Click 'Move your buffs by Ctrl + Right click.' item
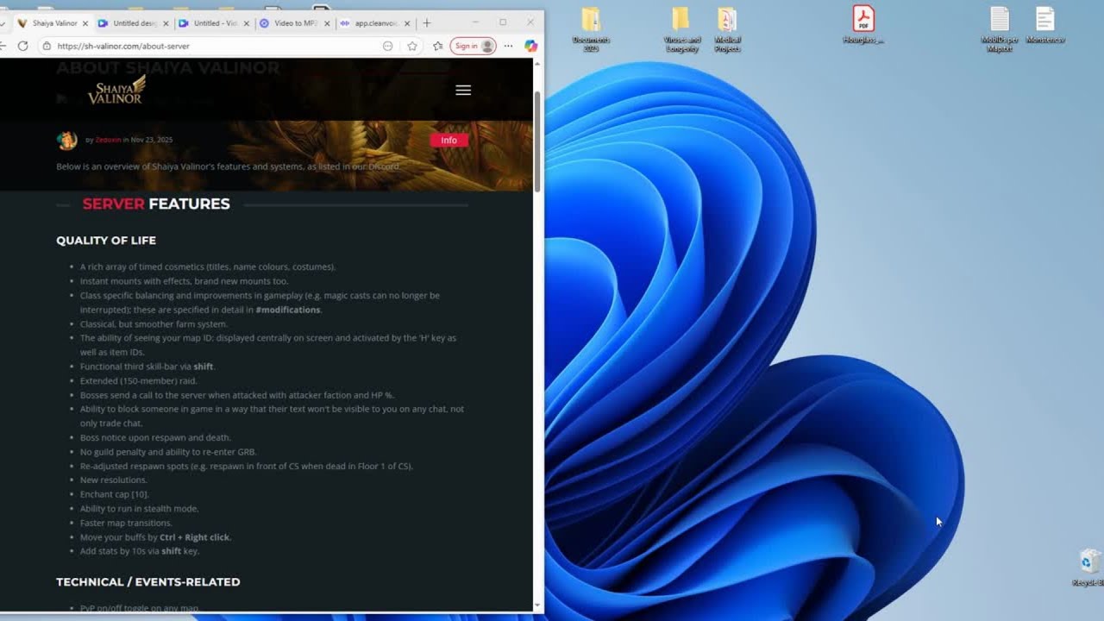Viewport: 1104px width, 621px height. point(156,537)
